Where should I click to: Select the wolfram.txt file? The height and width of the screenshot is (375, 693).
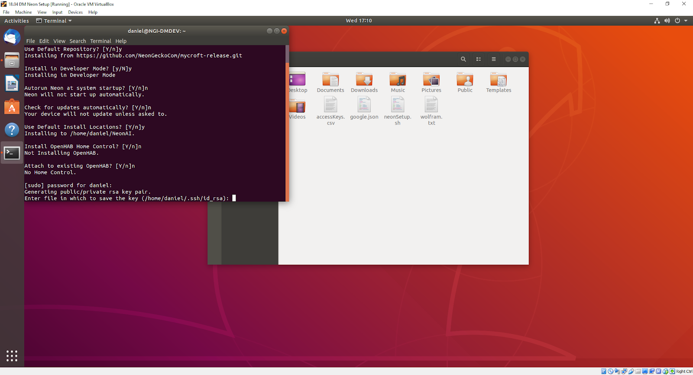coord(431,111)
